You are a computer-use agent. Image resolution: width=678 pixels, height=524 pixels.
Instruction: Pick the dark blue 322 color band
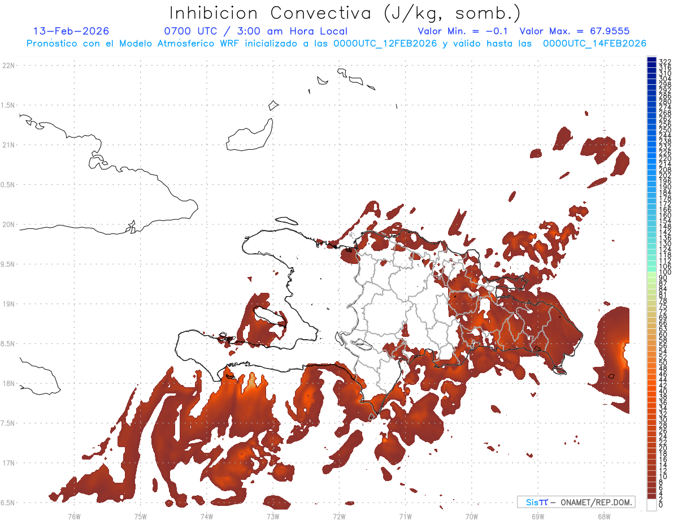pos(651,59)
